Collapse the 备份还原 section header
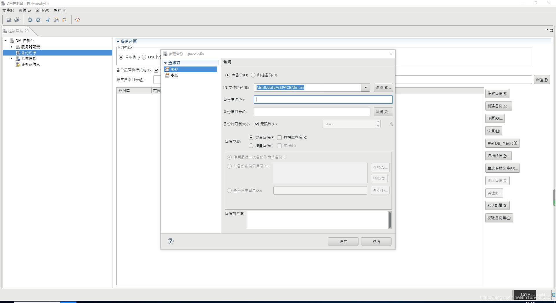The height and width of the screenshot is (303, 556). 118,42
